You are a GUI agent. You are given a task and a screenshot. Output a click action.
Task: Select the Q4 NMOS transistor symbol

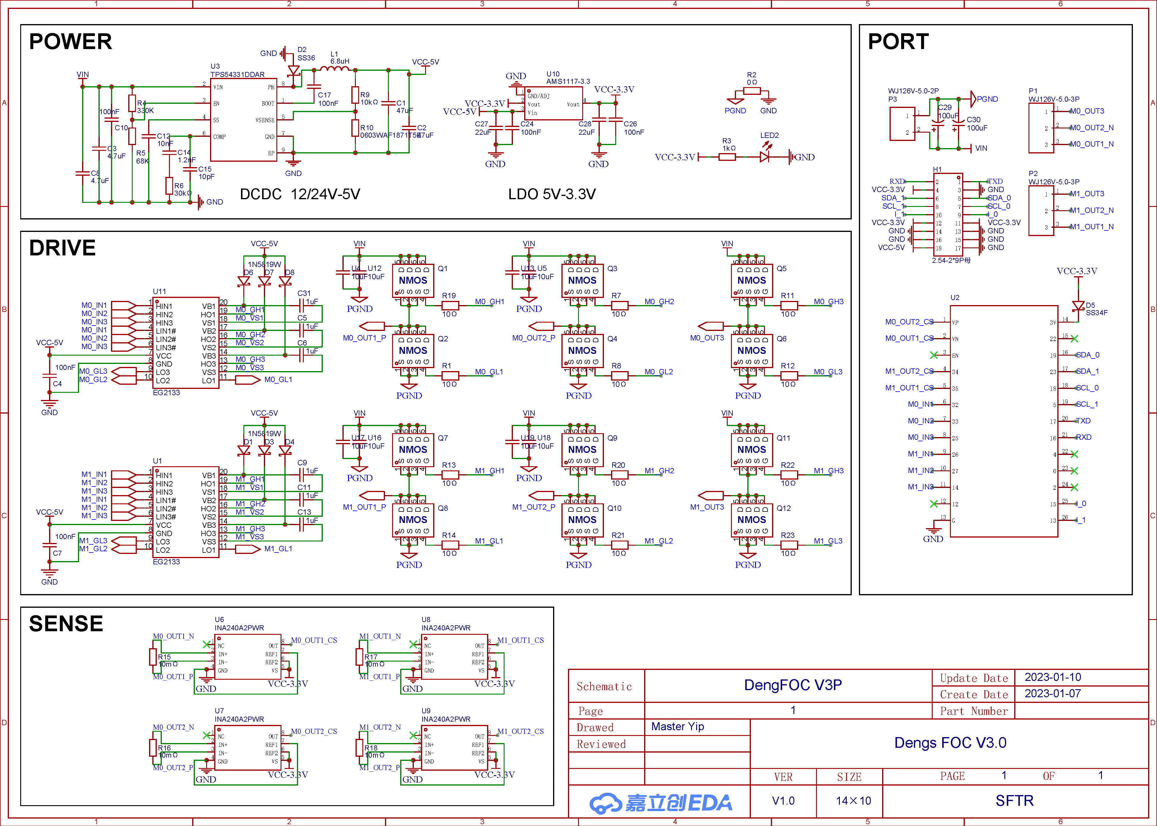[x=583, y=351]
